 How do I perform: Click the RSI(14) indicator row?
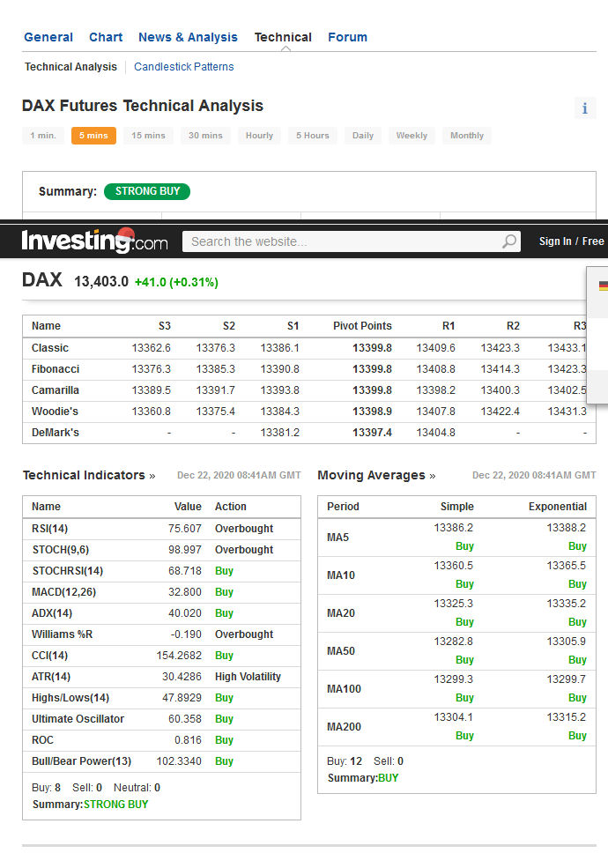161,529
